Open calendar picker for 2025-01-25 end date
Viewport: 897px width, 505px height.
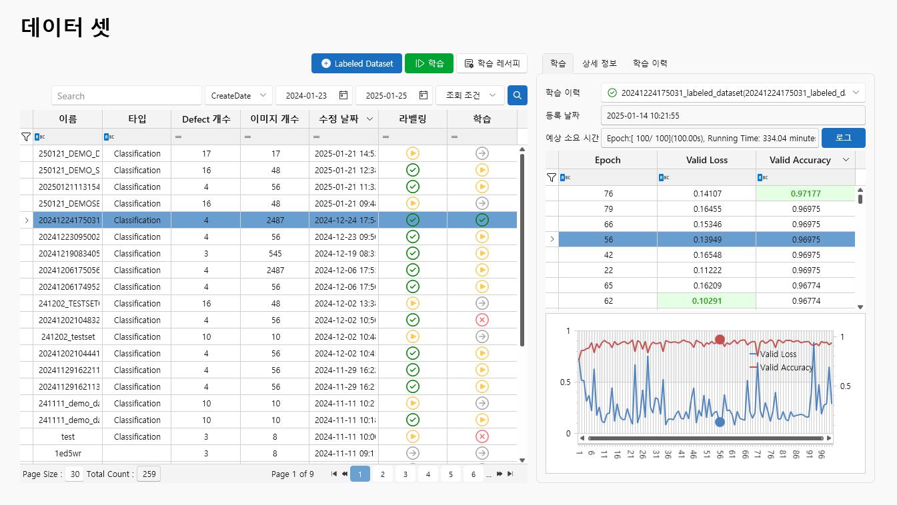coord(423,95)
